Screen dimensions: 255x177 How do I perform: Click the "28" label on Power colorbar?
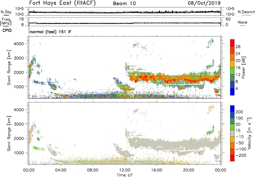(x=238, y=47)
